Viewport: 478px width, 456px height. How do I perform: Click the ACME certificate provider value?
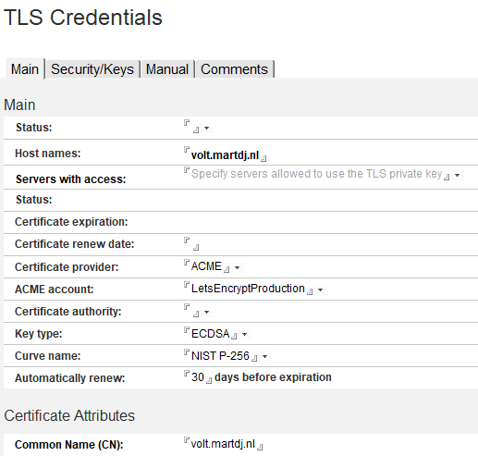206,266
